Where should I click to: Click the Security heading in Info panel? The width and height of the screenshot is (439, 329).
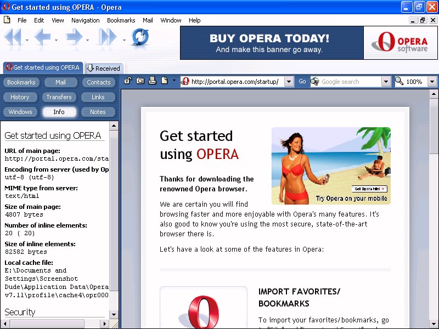(x=20, y=312)
